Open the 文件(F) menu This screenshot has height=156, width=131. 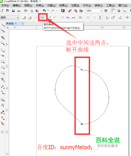[5, 6]
